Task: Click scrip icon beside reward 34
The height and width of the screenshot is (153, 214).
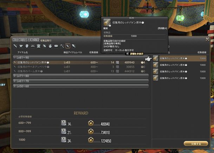Action: pos(64,140)
